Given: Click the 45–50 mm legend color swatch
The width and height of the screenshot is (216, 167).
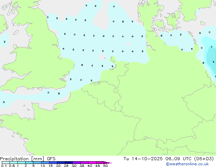Looking at the screenshot, I should tap(100, 163).
